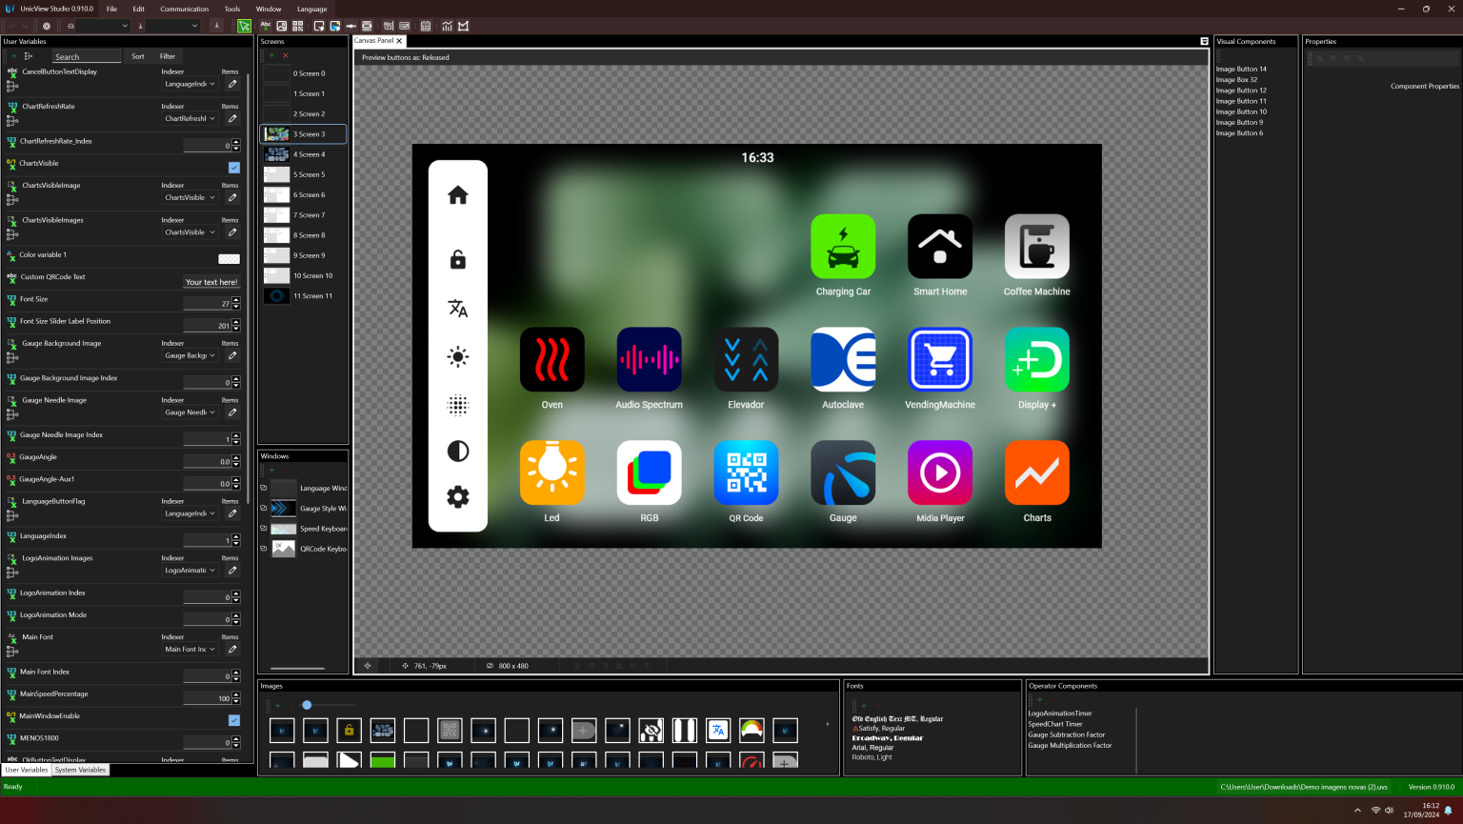Toggle Gauge Style Window row's window icon
1463x824 pixels.
click(x=264, y=508)
